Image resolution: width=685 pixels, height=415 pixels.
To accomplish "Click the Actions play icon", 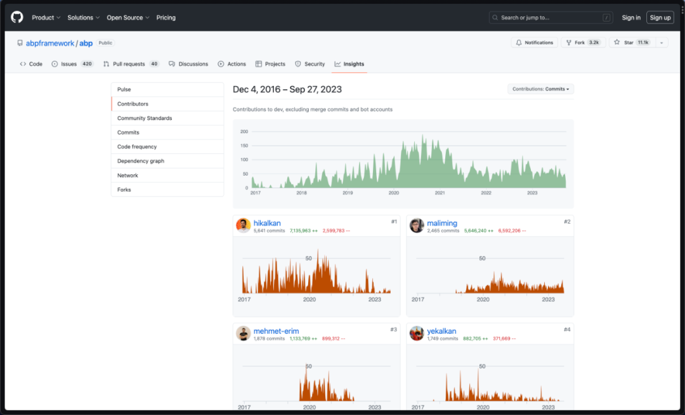I will pyautogui.click(x=221, y=64).
